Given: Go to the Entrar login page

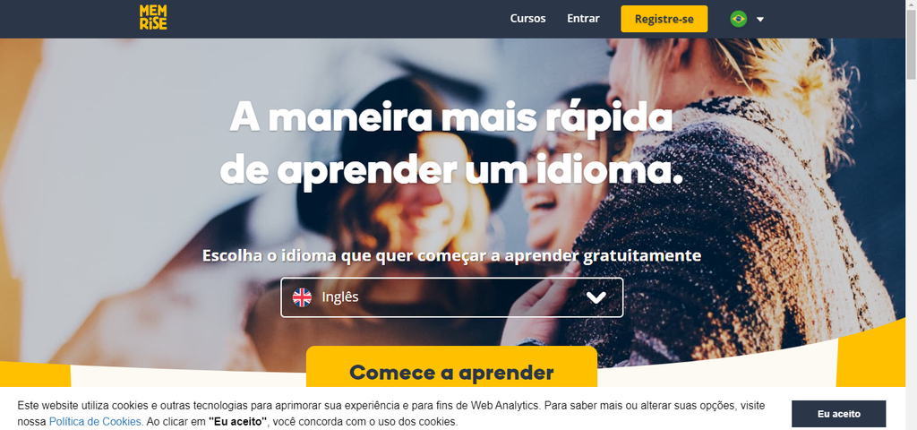Looking at the screenshot, I should click(x=583, y=19).
